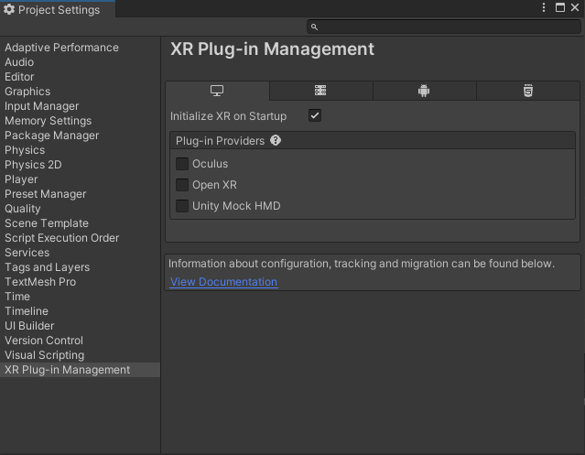Maximize the Project Settings window
Viewport: 585px width, 455px height.
tap(560, 7)
